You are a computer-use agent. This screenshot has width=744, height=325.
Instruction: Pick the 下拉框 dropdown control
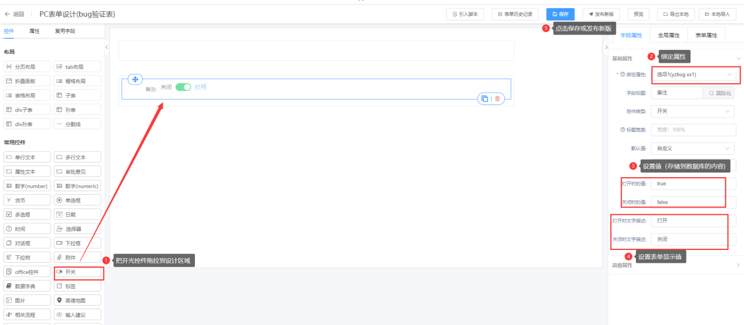click(78, 243)
